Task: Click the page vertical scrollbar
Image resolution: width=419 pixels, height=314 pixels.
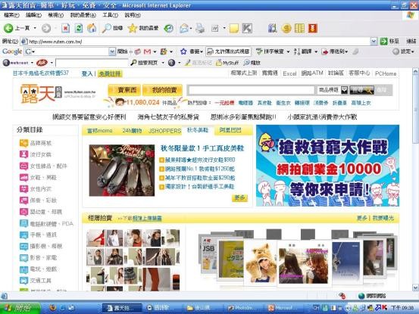Action: coord(415,179)
